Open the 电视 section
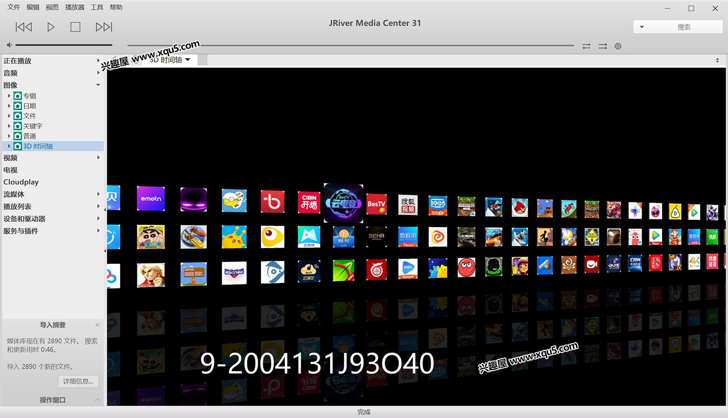The width and height of the screenshot is (728, 418). click(x=10, y=170)
